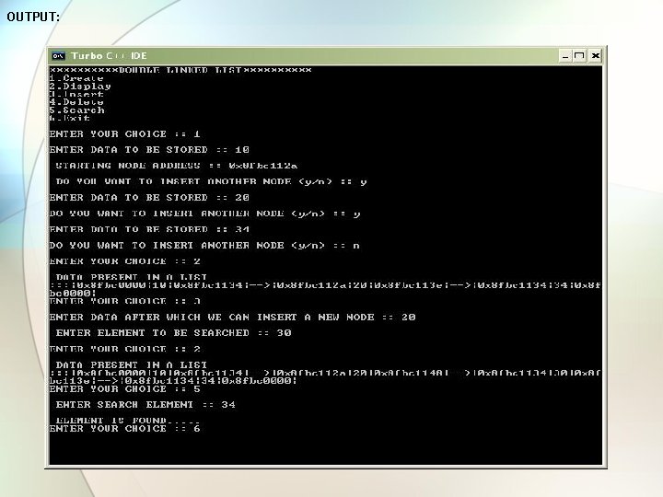Maximize the Turbo C++ IDE window
The width and height of the screenshot is (663, 497).
(x=580, y=56)
